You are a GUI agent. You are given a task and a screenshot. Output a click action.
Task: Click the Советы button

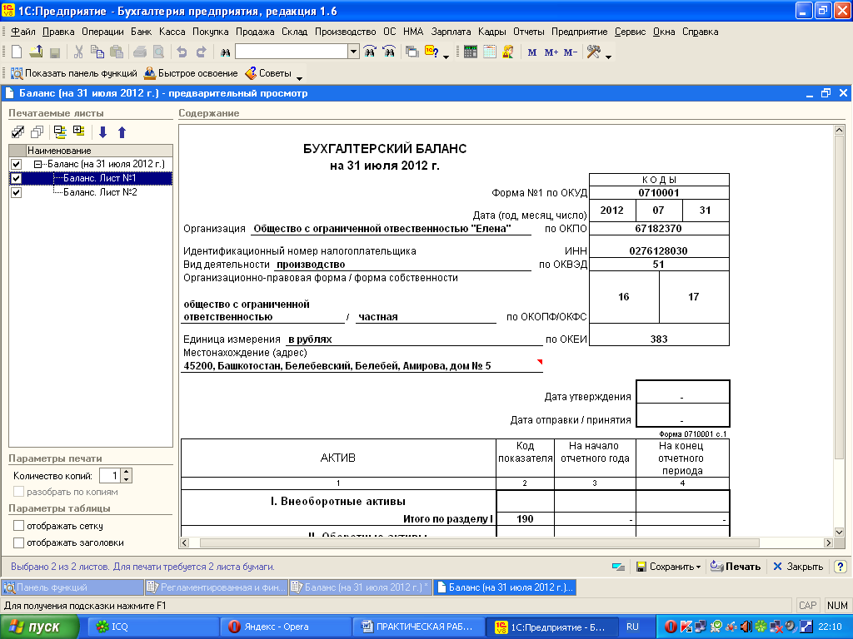pos(268,73)
